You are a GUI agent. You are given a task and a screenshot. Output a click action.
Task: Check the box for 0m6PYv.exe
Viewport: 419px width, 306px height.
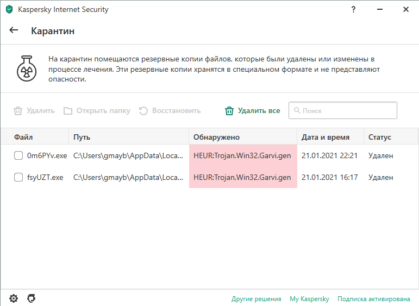(18, 155)
